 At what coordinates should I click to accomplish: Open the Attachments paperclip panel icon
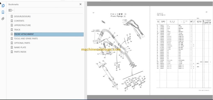click(3, 19)
